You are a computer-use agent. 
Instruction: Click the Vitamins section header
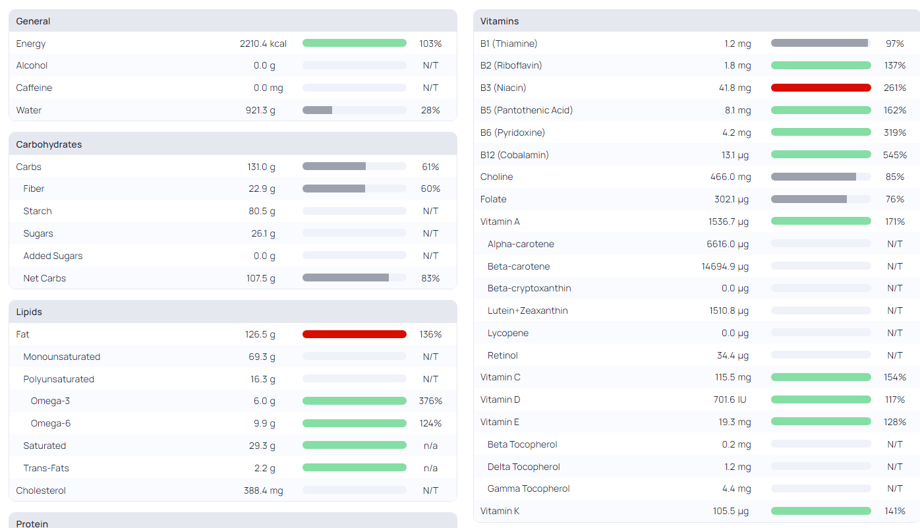[697, 21]
